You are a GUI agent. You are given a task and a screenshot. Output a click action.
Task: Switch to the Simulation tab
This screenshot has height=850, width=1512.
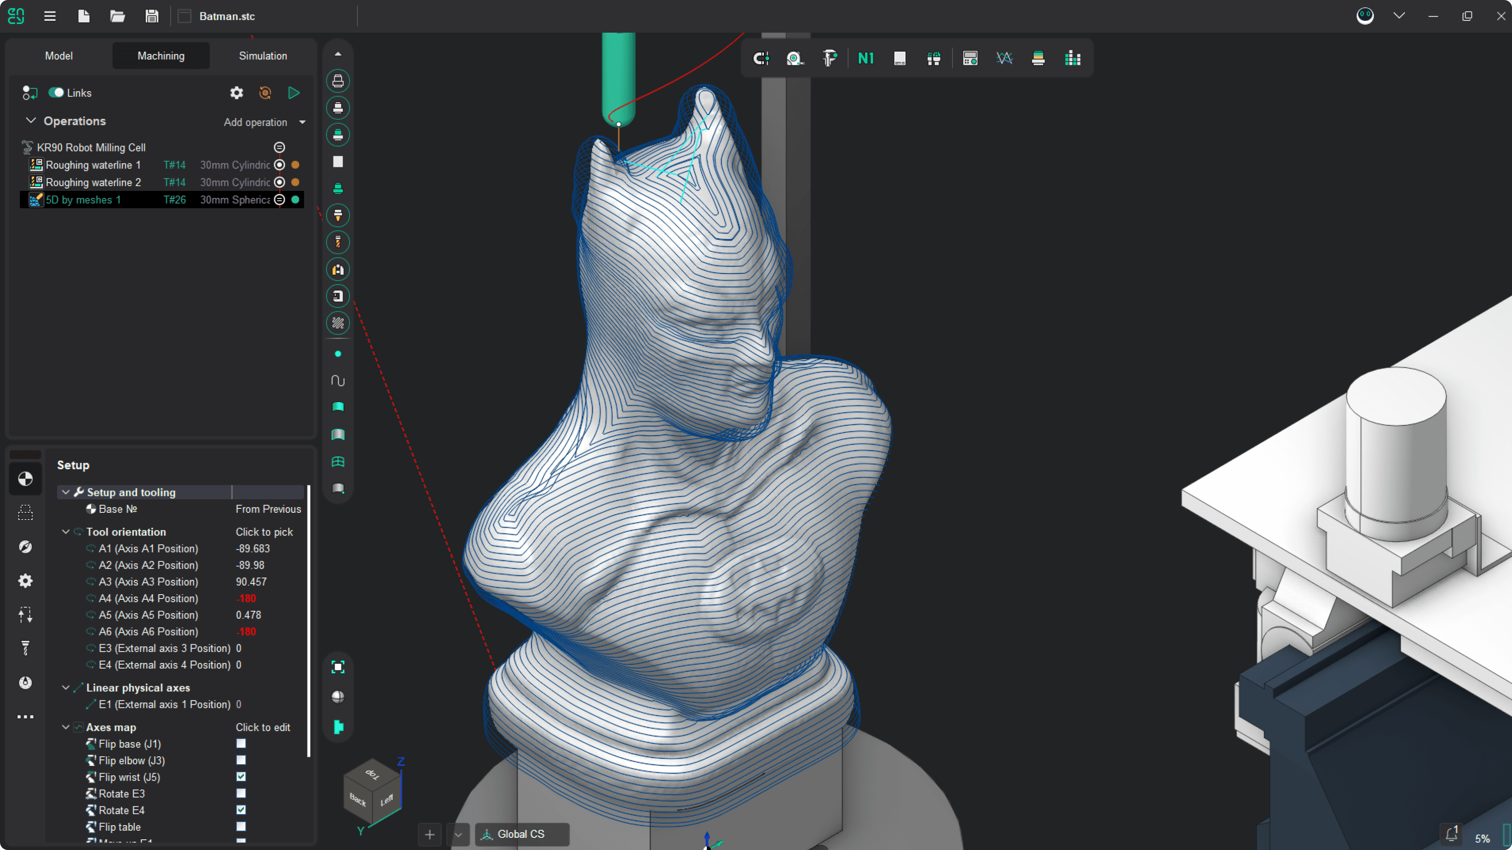point(262,56)
